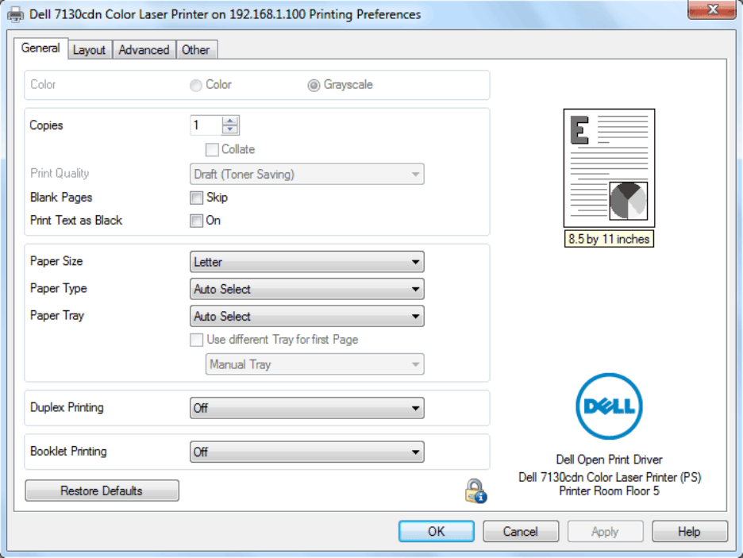Click the "8.5 by 11 inches" label
This screenshot has width=743, height=558.
(609, 239)
